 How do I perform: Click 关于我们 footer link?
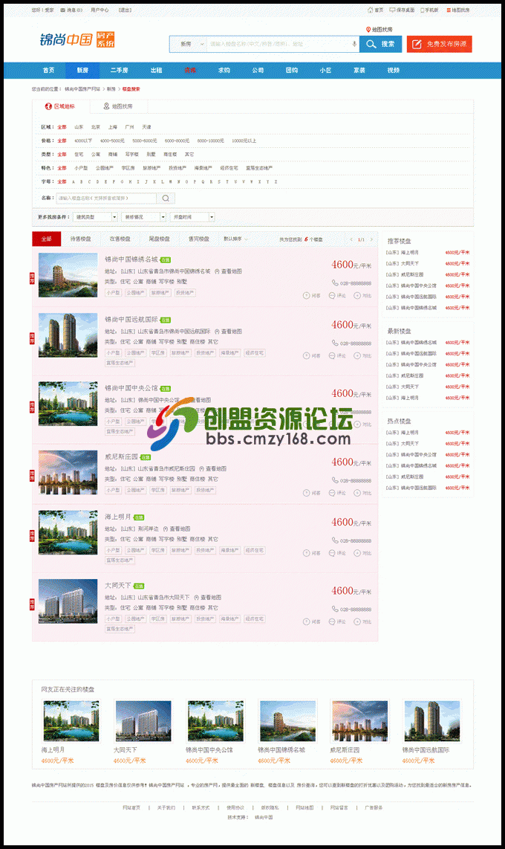click(166, 807)
